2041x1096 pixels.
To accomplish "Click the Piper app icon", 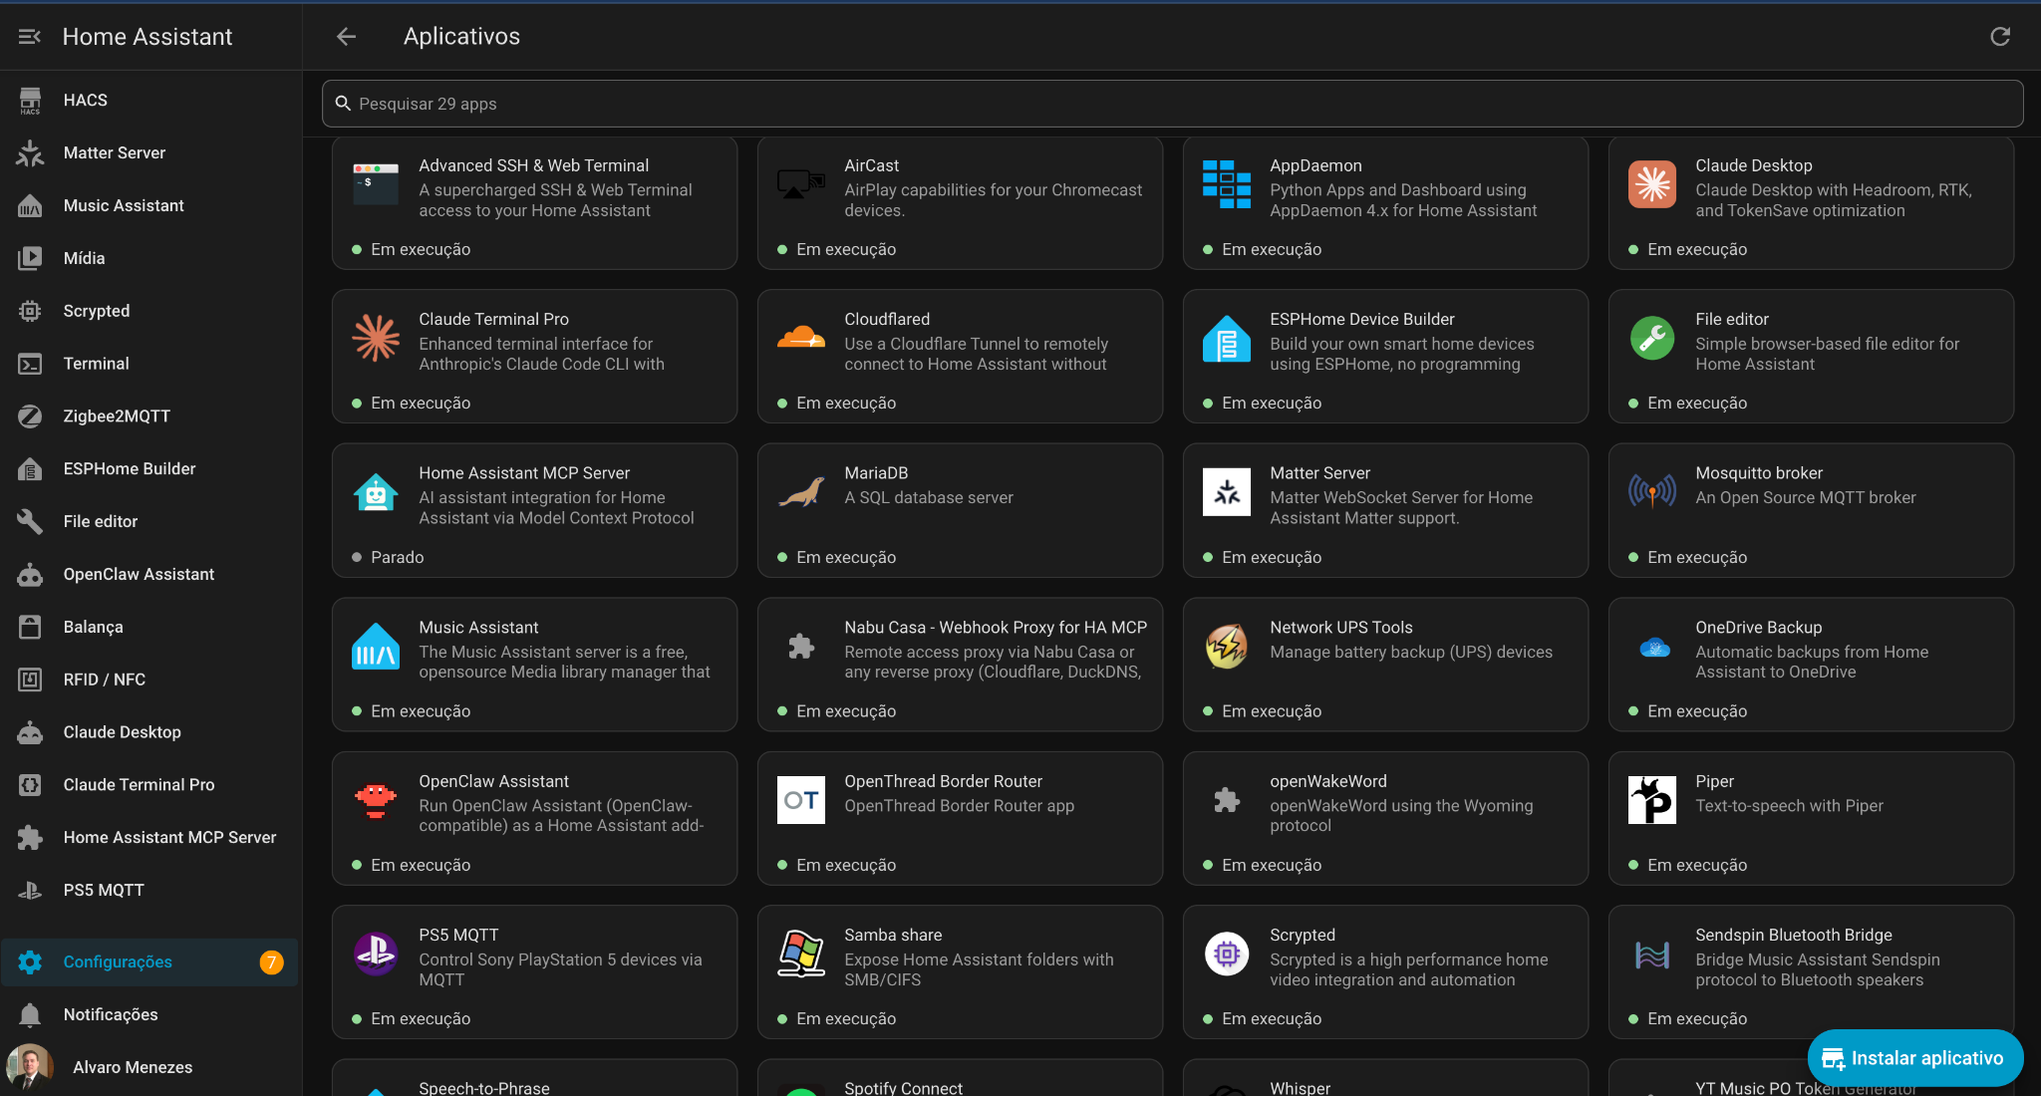I will click(1652, 800).
